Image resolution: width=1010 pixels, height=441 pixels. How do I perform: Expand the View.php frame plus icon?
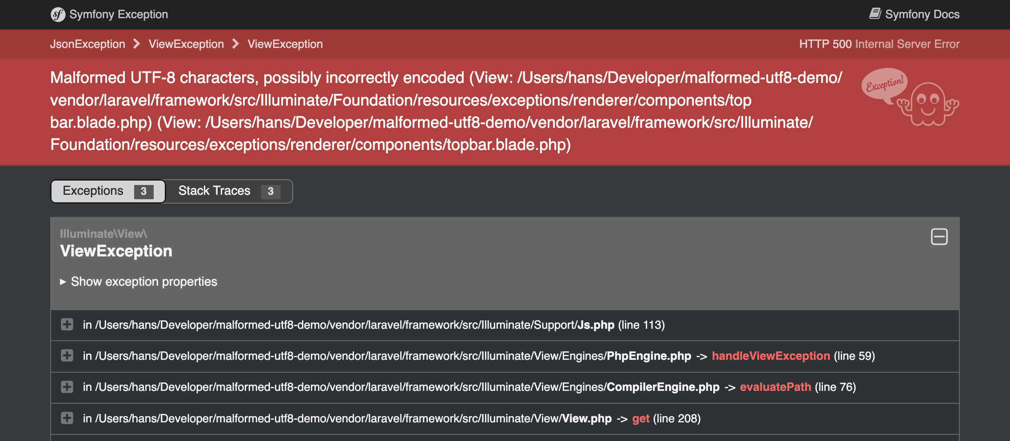67,418
